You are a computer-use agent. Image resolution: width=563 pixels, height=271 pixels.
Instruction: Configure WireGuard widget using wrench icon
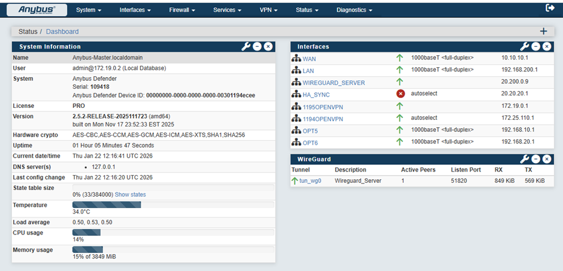[524, 159]
